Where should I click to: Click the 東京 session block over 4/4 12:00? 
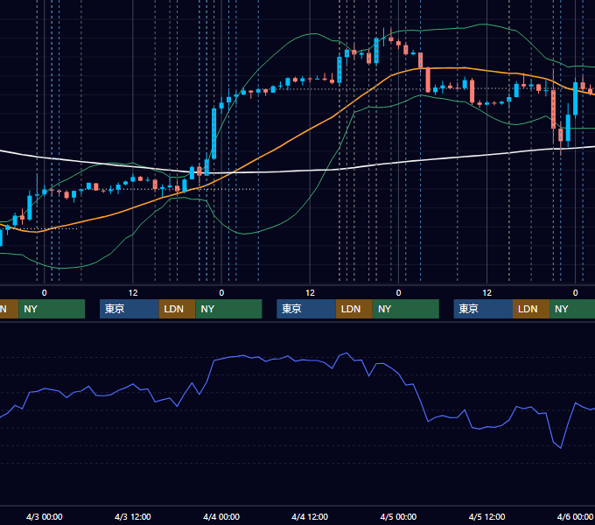click(306, 309)
